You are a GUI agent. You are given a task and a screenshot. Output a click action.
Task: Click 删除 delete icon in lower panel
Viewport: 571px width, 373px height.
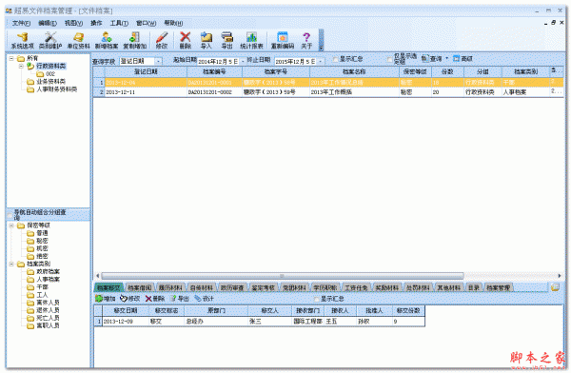point(155,299)
